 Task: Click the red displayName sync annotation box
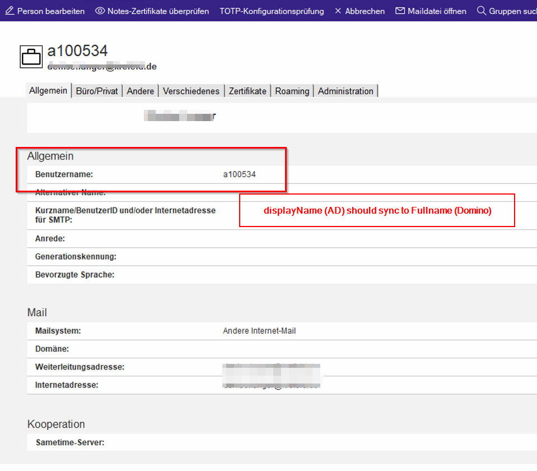point(377,211)
